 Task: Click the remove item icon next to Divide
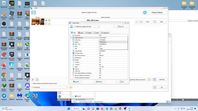(x=136, y=22)
